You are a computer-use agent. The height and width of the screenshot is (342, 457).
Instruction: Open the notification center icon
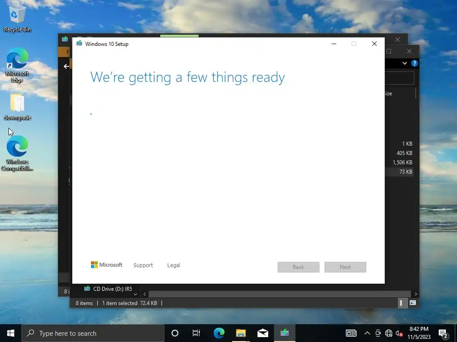click(x=443, y=333)
